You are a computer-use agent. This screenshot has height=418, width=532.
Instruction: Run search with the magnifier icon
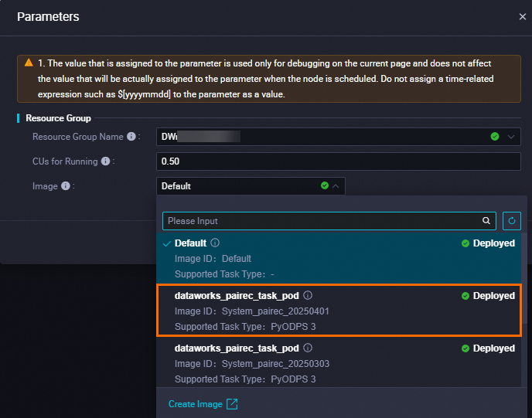click(x=486, y=221)
